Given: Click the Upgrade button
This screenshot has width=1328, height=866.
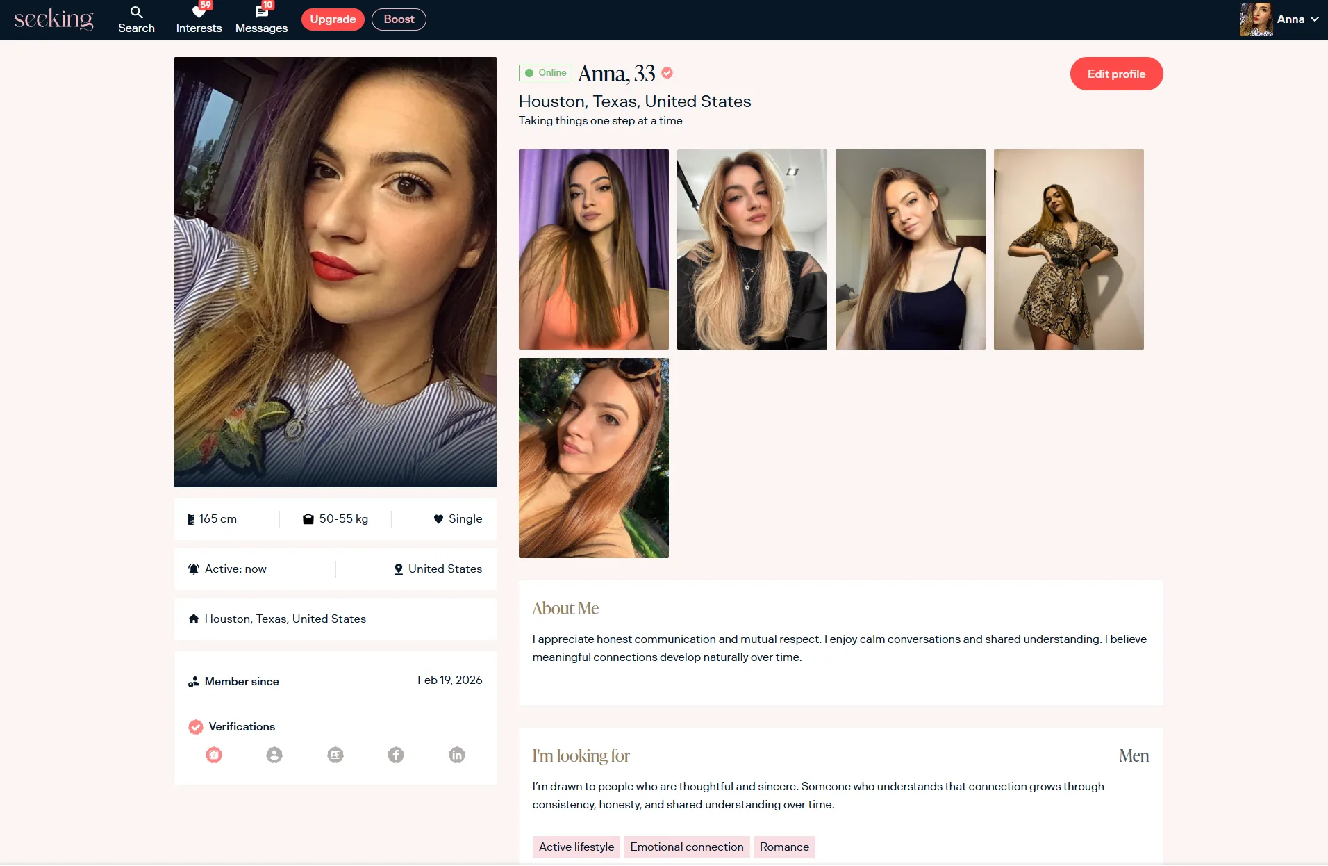Looking at the screenshot, I should pos(333,19).
